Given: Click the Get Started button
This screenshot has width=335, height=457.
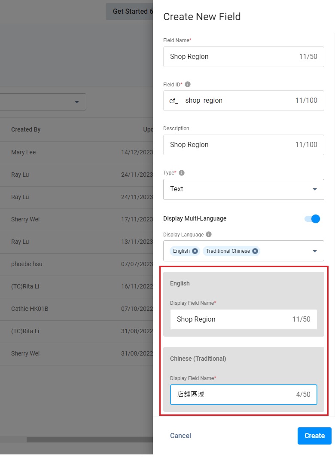Looking at the screenshot, I should 129,12.
